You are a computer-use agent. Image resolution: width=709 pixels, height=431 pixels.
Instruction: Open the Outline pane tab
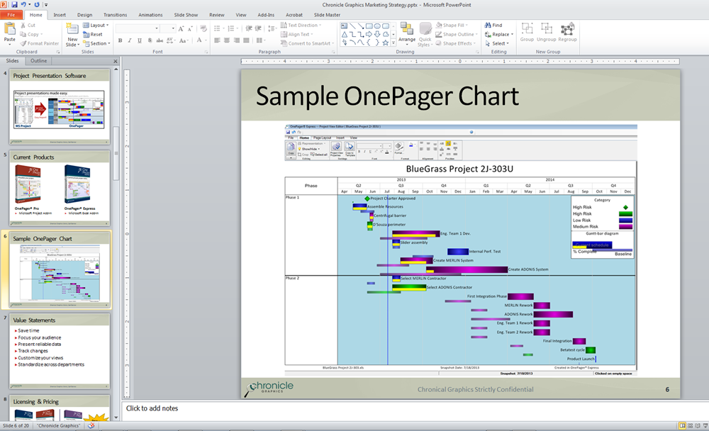[x=38, y=61]
